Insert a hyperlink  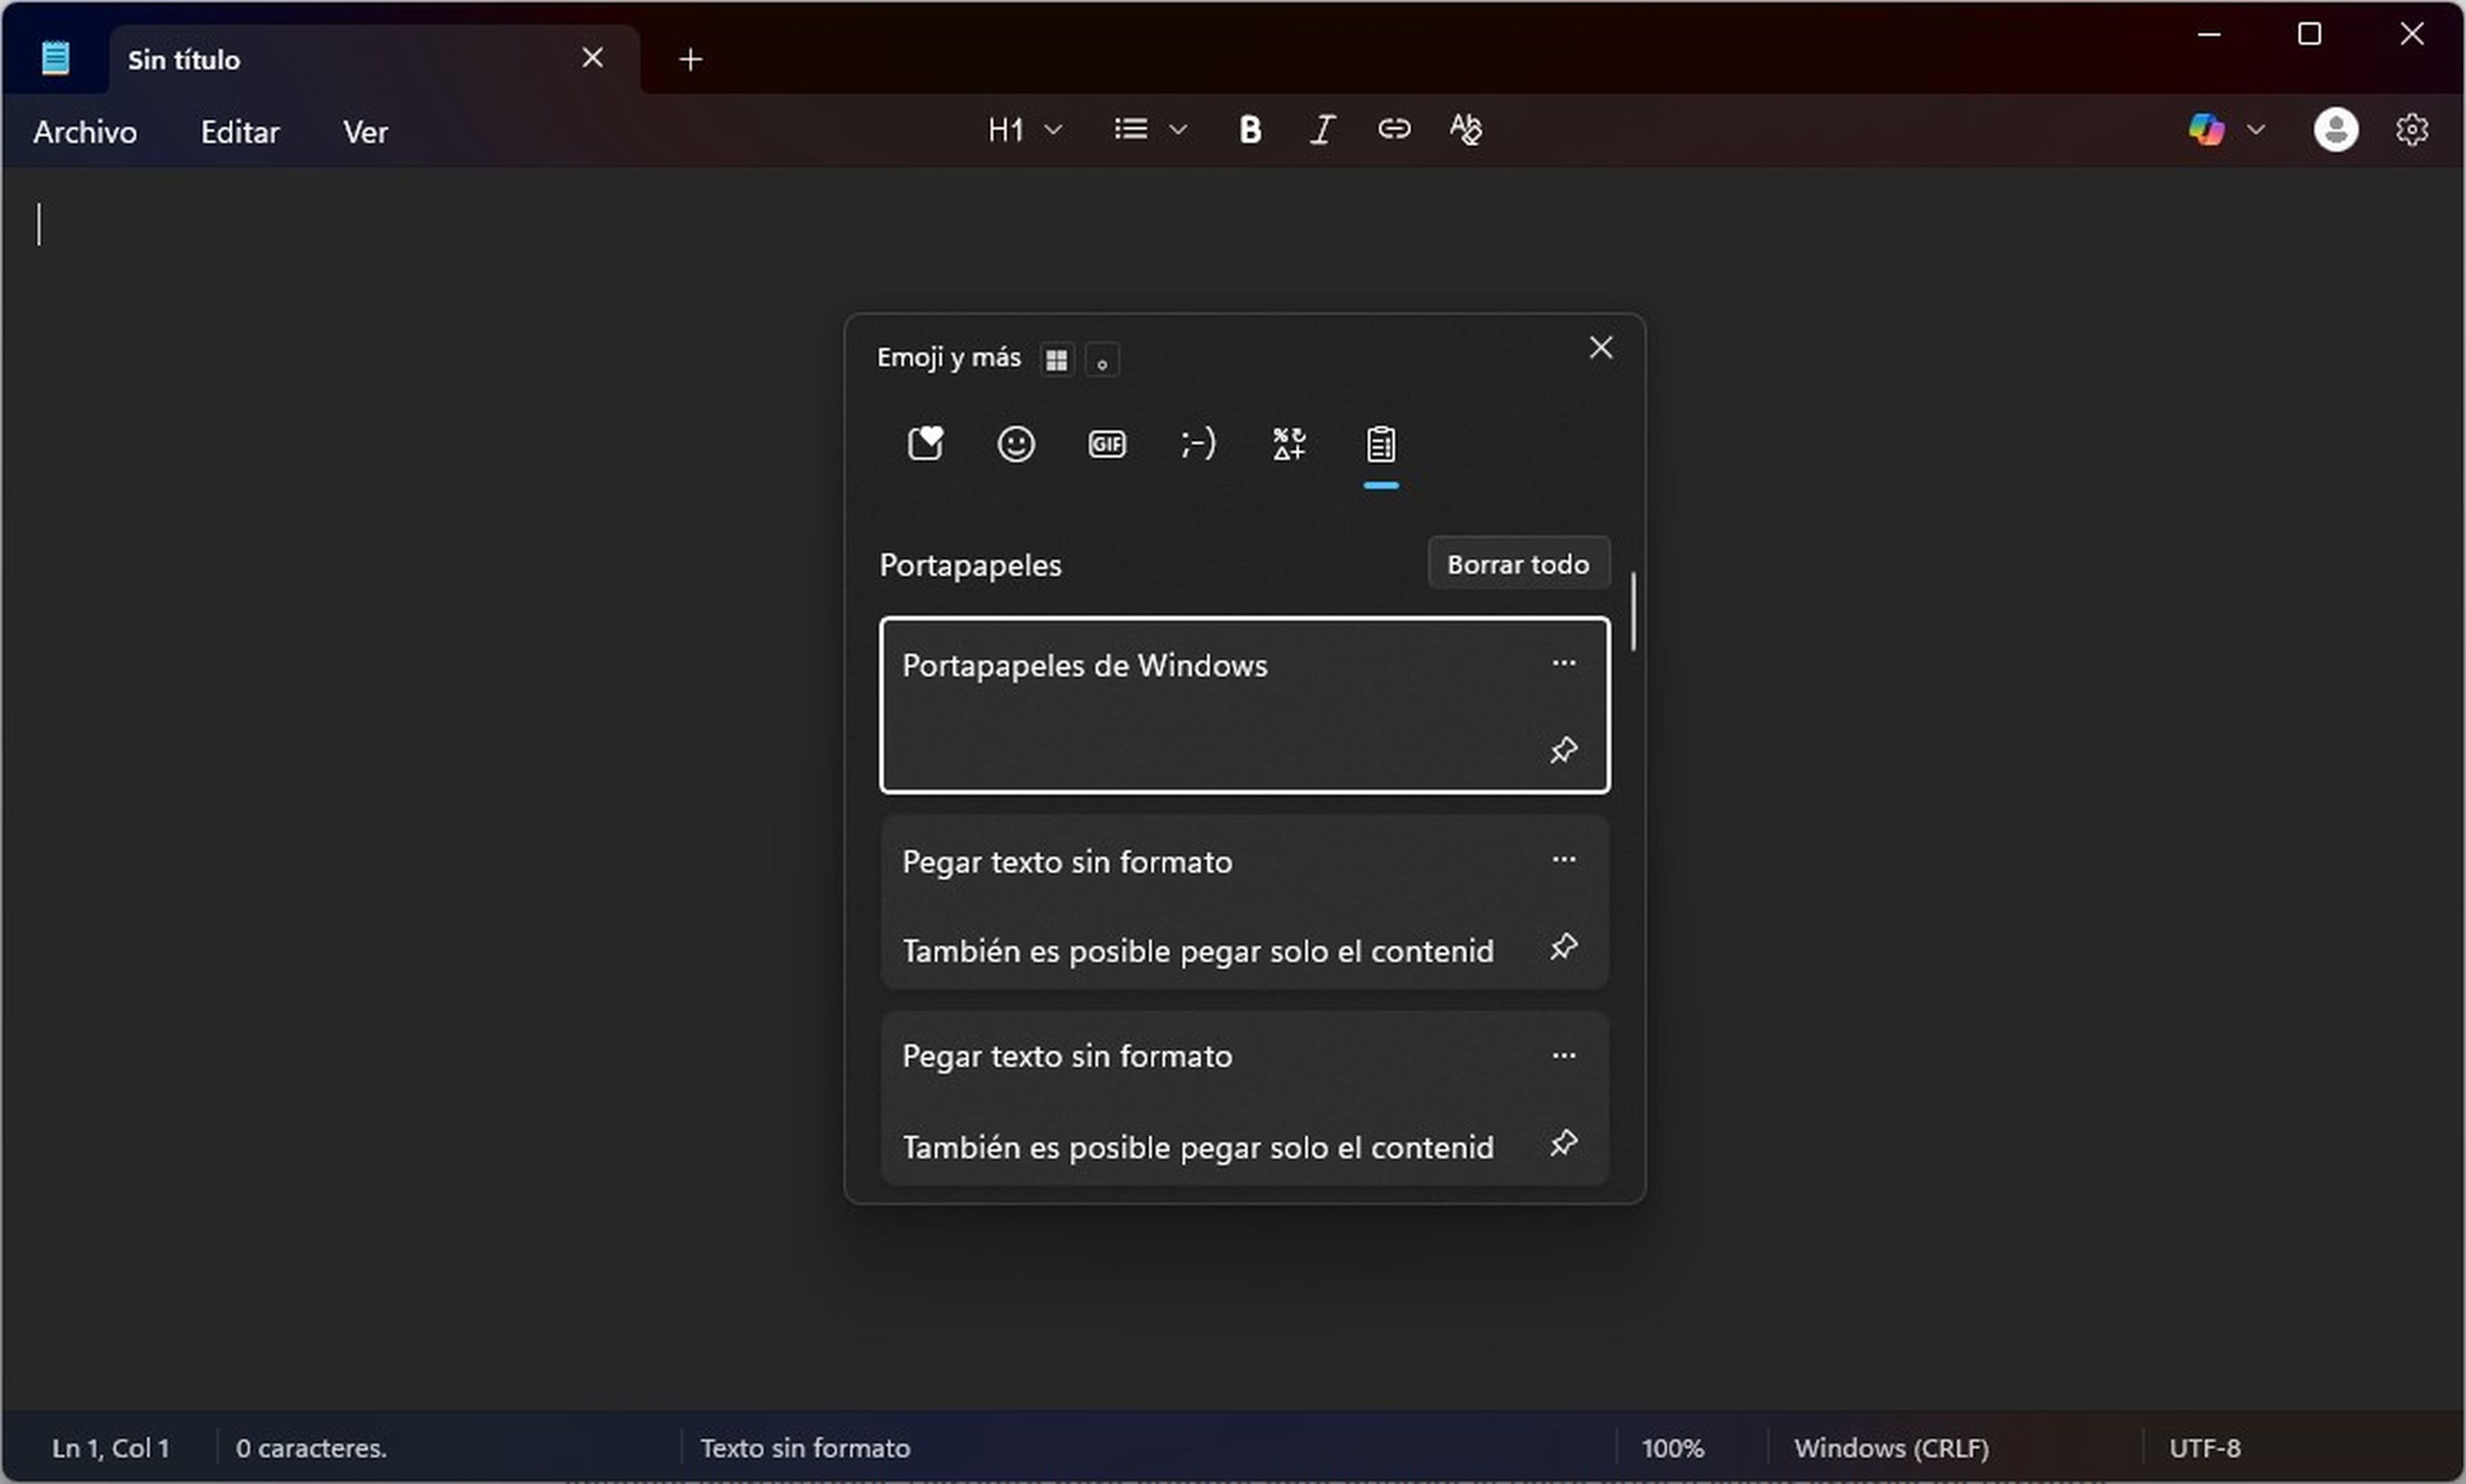[1393, 129]
